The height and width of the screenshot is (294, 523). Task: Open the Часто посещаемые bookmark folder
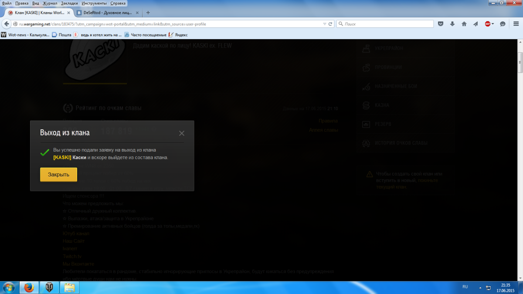click(146, 34)
